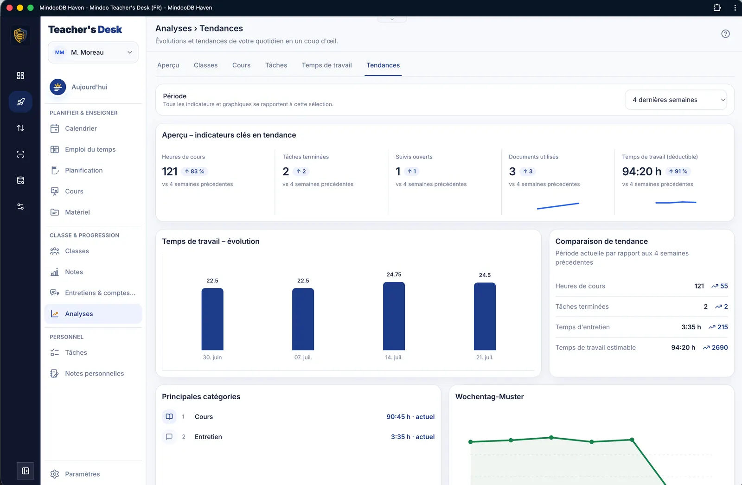Click the Aujourd'hui sun icon
Screen dimensions: 742x485
(x=58, y=87)
